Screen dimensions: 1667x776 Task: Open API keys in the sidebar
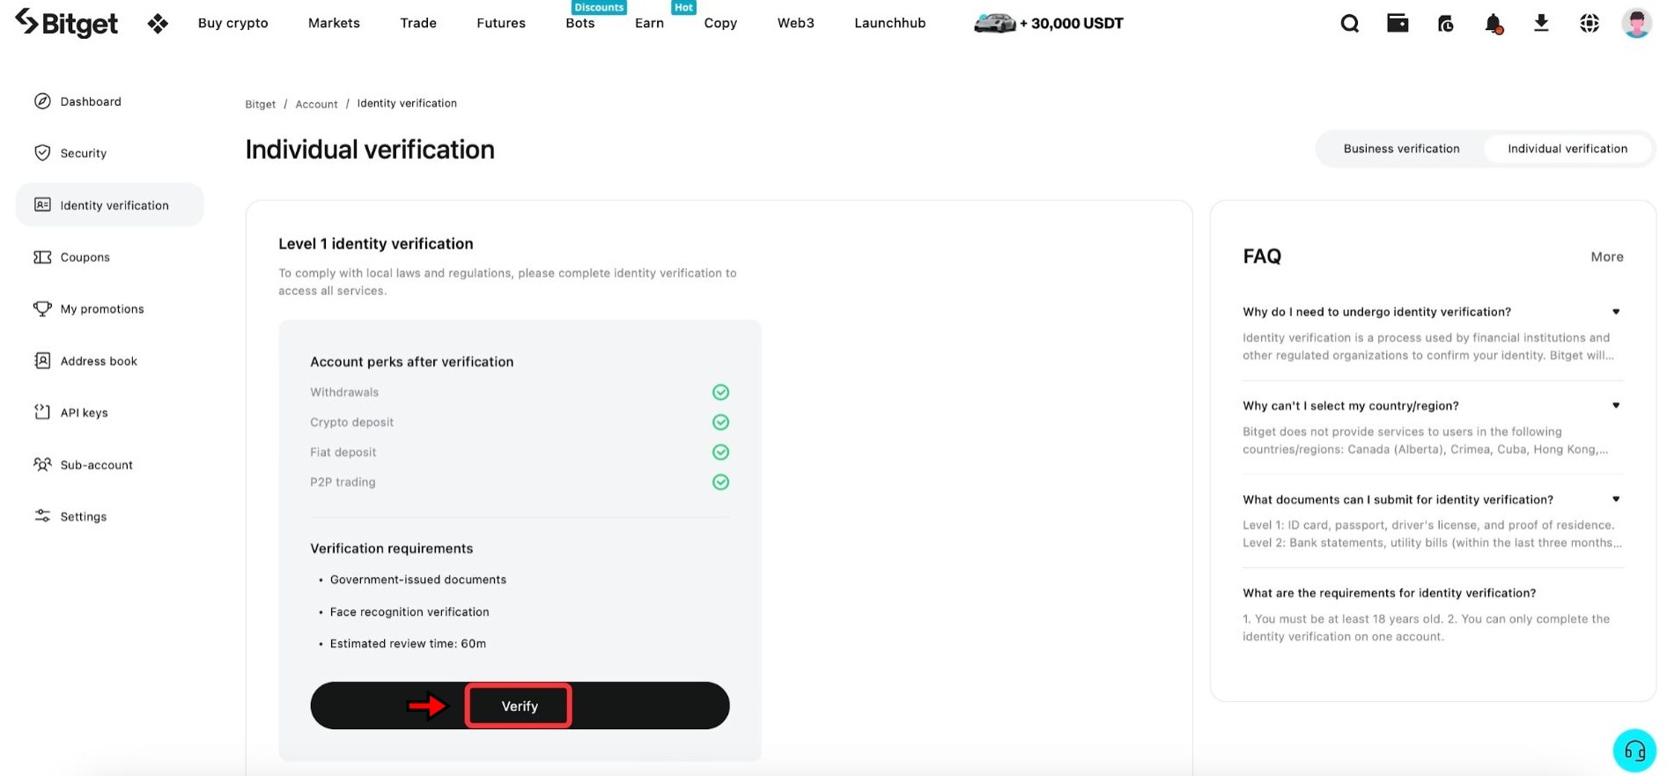click(x=84, y=412)
